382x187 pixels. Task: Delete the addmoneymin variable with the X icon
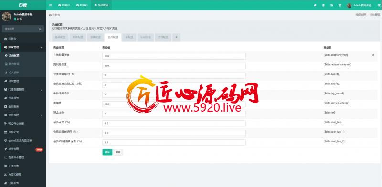click(373, 55)
